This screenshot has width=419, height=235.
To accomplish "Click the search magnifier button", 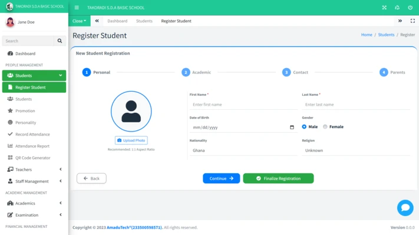I will click(x=60, y=41).
